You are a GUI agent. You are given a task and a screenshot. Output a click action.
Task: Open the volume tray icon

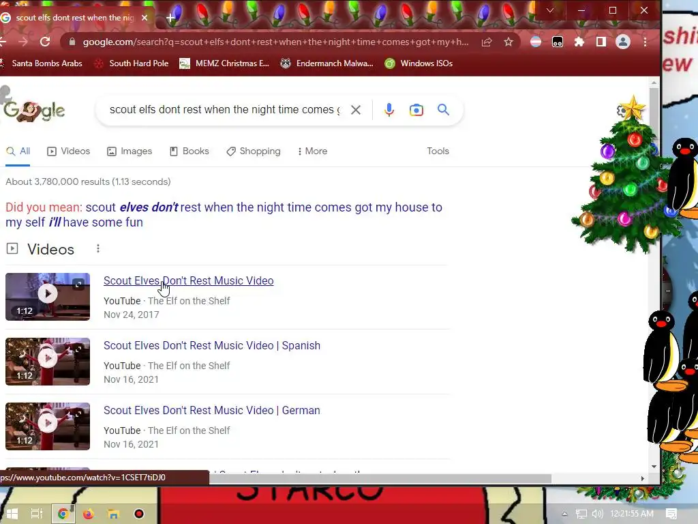pos(597,514)
